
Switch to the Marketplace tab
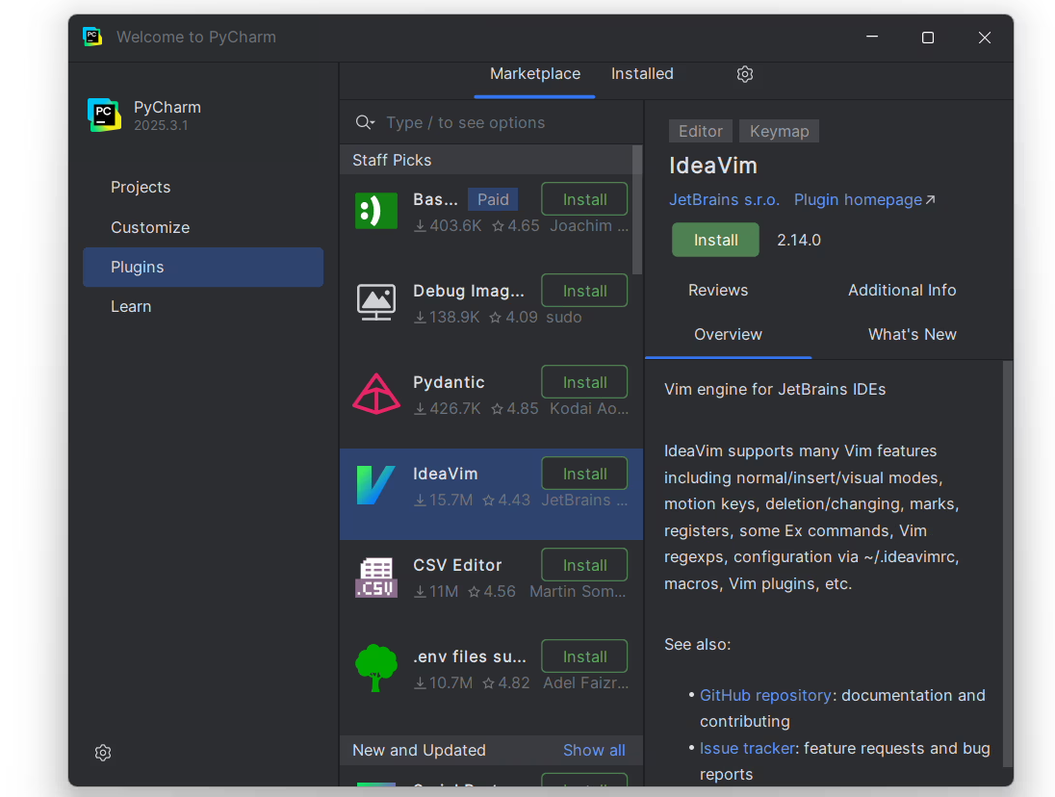(534, 74)
